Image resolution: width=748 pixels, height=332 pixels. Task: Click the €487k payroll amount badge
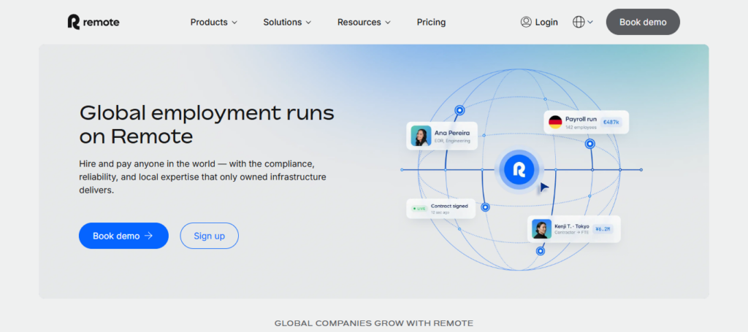(x=611, y=122)
